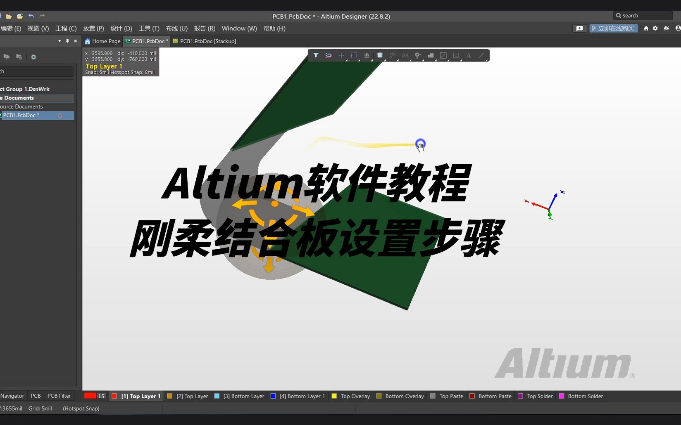Select the Source Documents tree row
Viewport: 681px width, 425px height.
pyautogui.click(x=37, y=106)
